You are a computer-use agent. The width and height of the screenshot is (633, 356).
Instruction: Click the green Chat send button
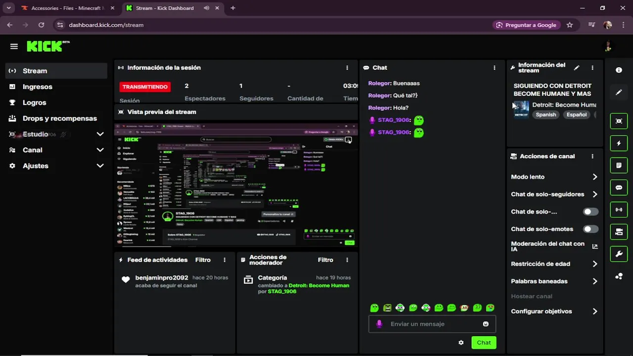tap(484, 343)
